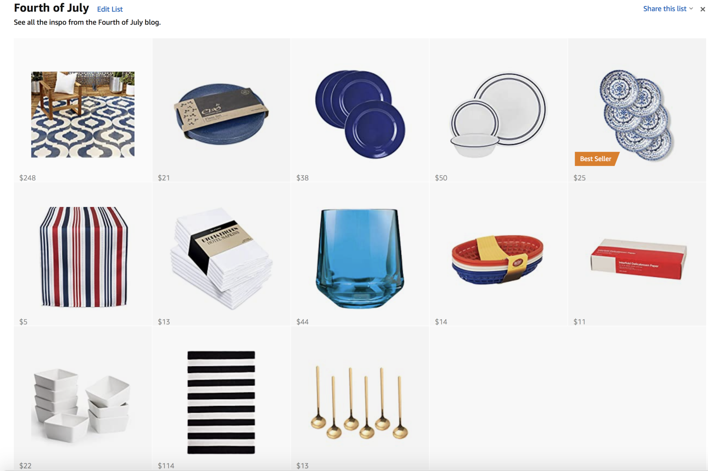Viewport: 708px width, 471px height.
Task: View the gold long-handled spoons set
Action: point(359,402)
